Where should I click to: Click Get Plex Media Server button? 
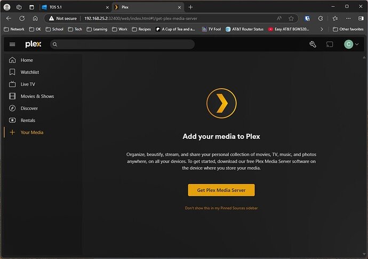(x=221, y=190)
